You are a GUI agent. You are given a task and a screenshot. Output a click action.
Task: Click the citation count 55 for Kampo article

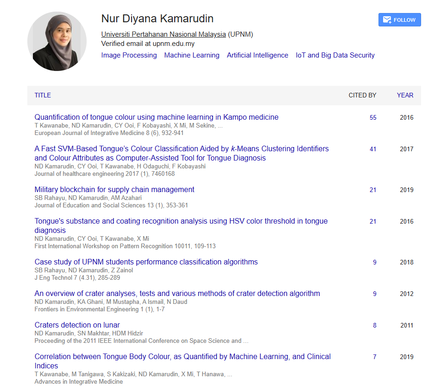373,117
